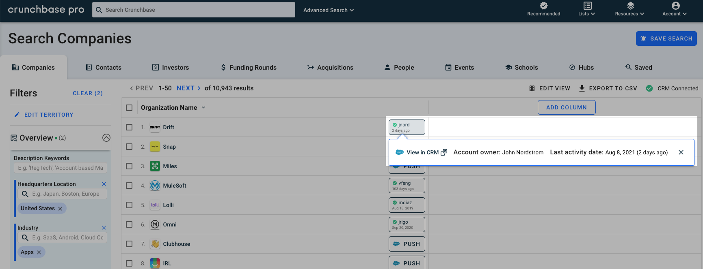Click the green CRM Connected check icon
The width and height of the screenshot is (703, 269).
pyautogui.click(x=649, y=88)
